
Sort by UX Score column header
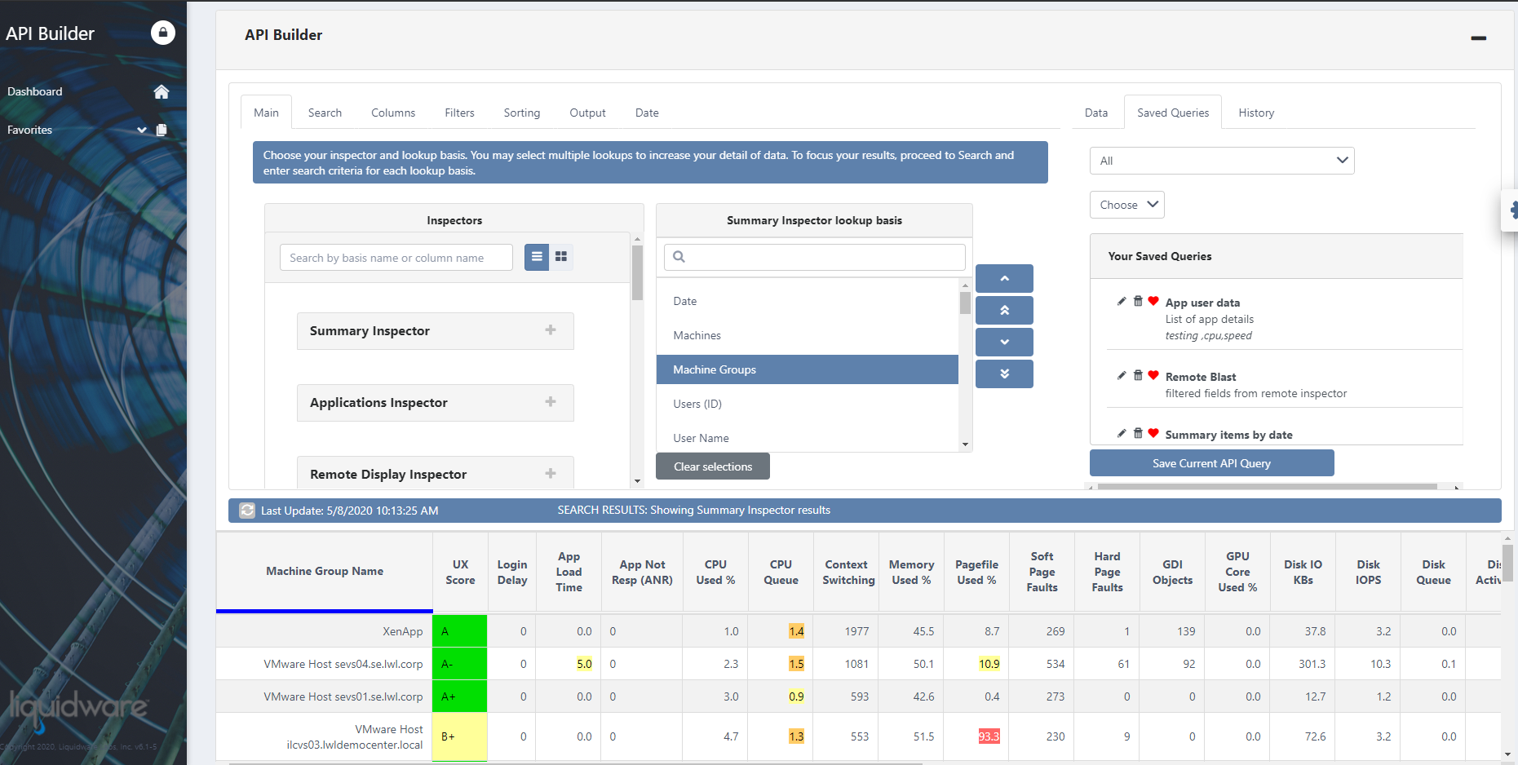460,572
